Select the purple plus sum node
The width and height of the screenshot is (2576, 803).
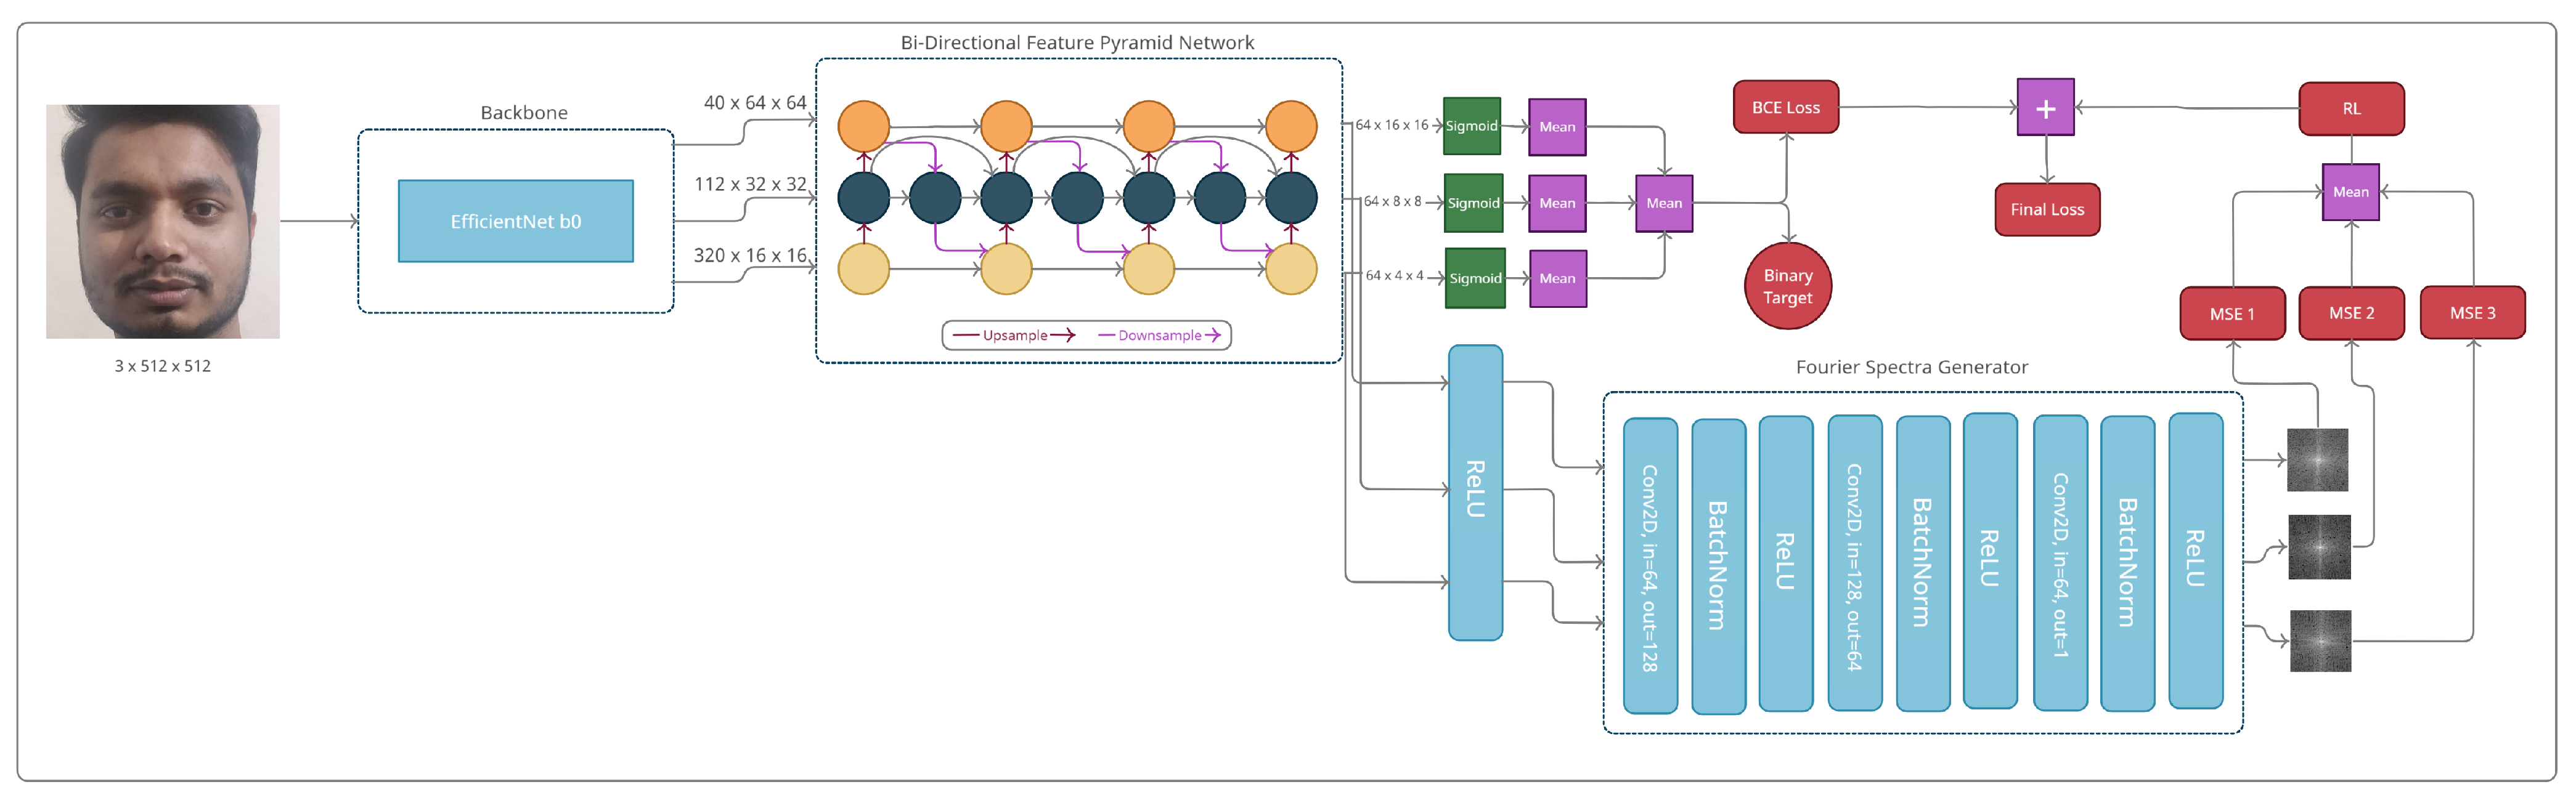[2045, 108]
